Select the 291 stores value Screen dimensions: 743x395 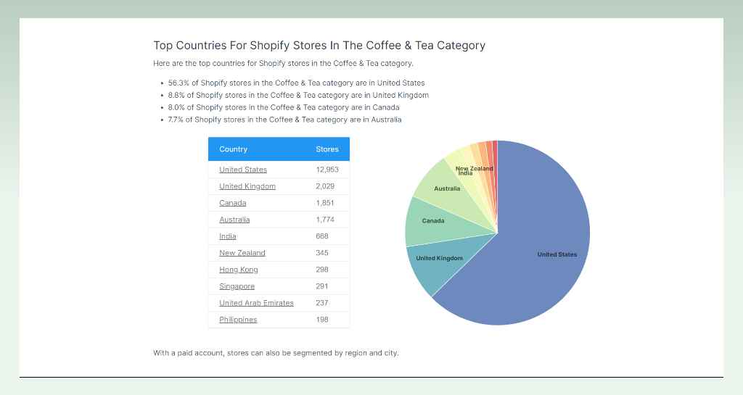coord(321,286)
